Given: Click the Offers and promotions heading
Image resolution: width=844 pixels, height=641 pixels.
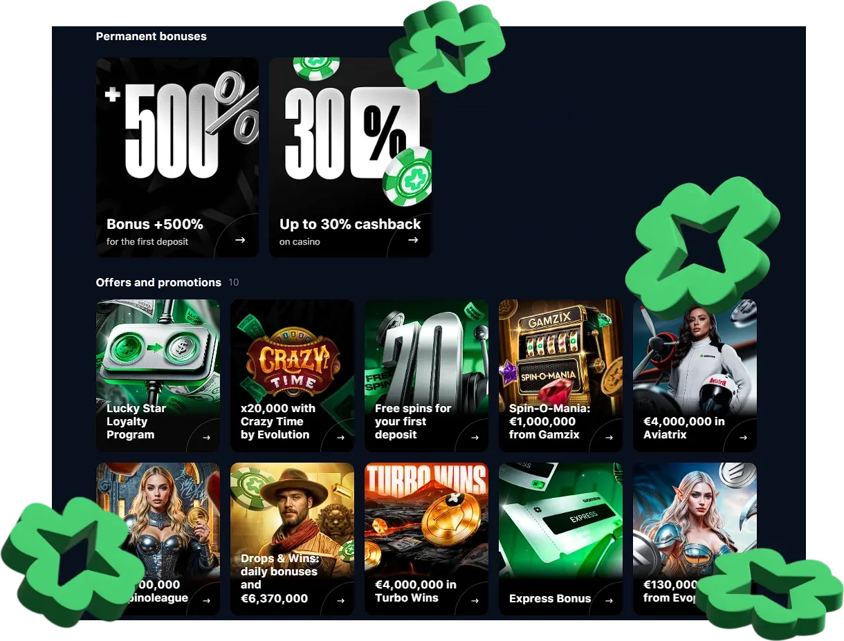Looking at the screenshot, I should point(158,282).
